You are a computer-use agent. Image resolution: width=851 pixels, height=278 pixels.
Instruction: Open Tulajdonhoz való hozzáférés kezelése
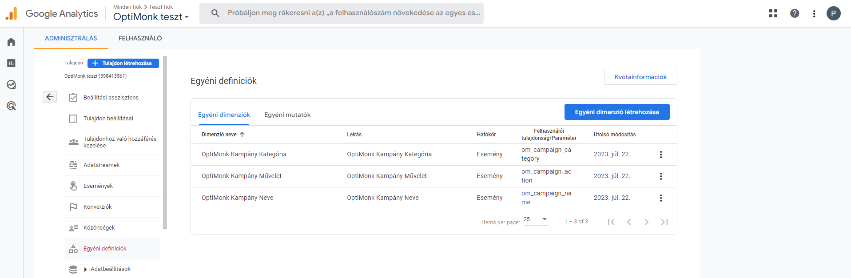[113, 142]
